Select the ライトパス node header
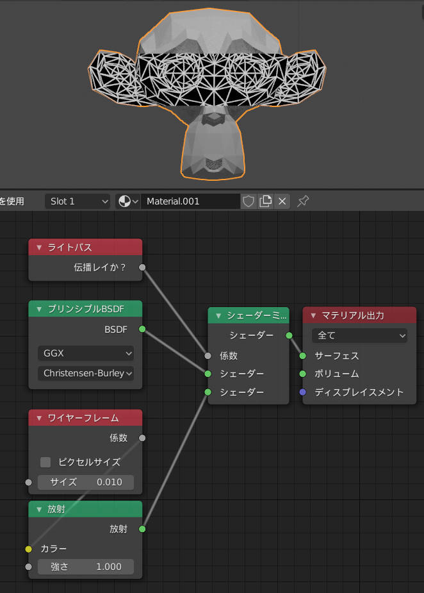Screen dimensions: 424x593 click(85, 247)
